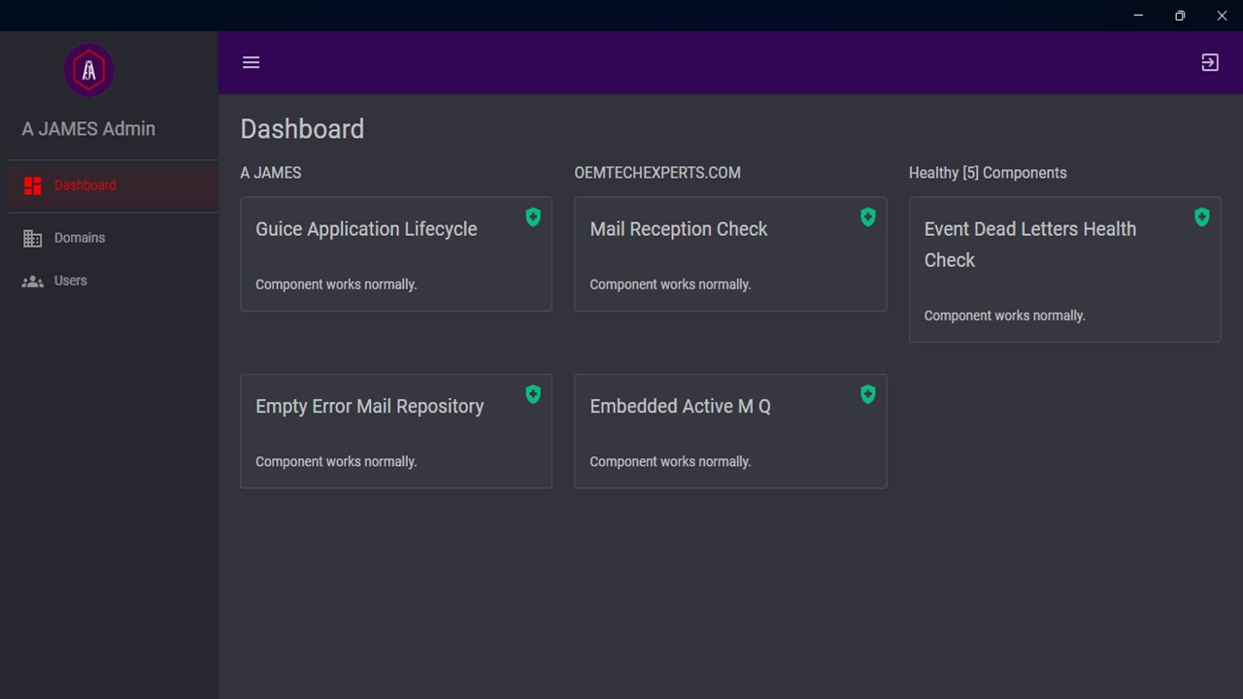
Task: Click Empty Error Mail Repository shield icon
Action: pos(533,394)
